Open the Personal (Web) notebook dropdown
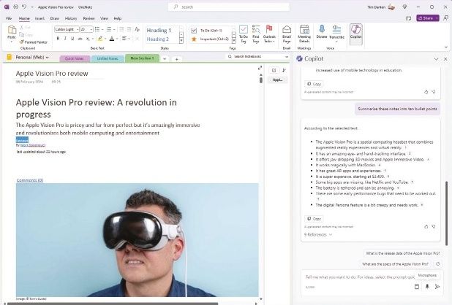 click(32, 57)
